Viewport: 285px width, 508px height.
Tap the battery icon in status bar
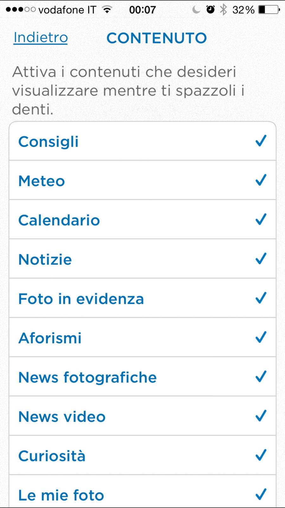[269, 10]
